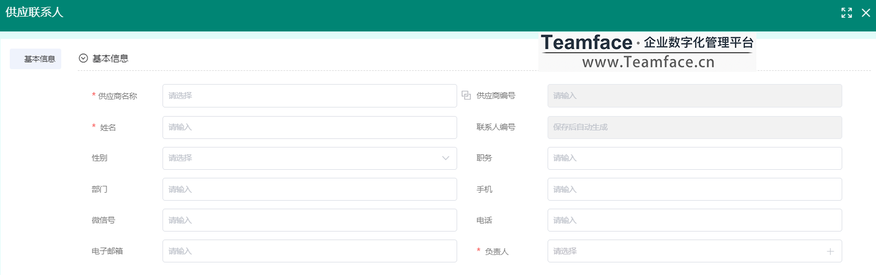The image size is (876, 275).
Task: Collapse the 基本信息 section chevron
Action: (83, 58)
